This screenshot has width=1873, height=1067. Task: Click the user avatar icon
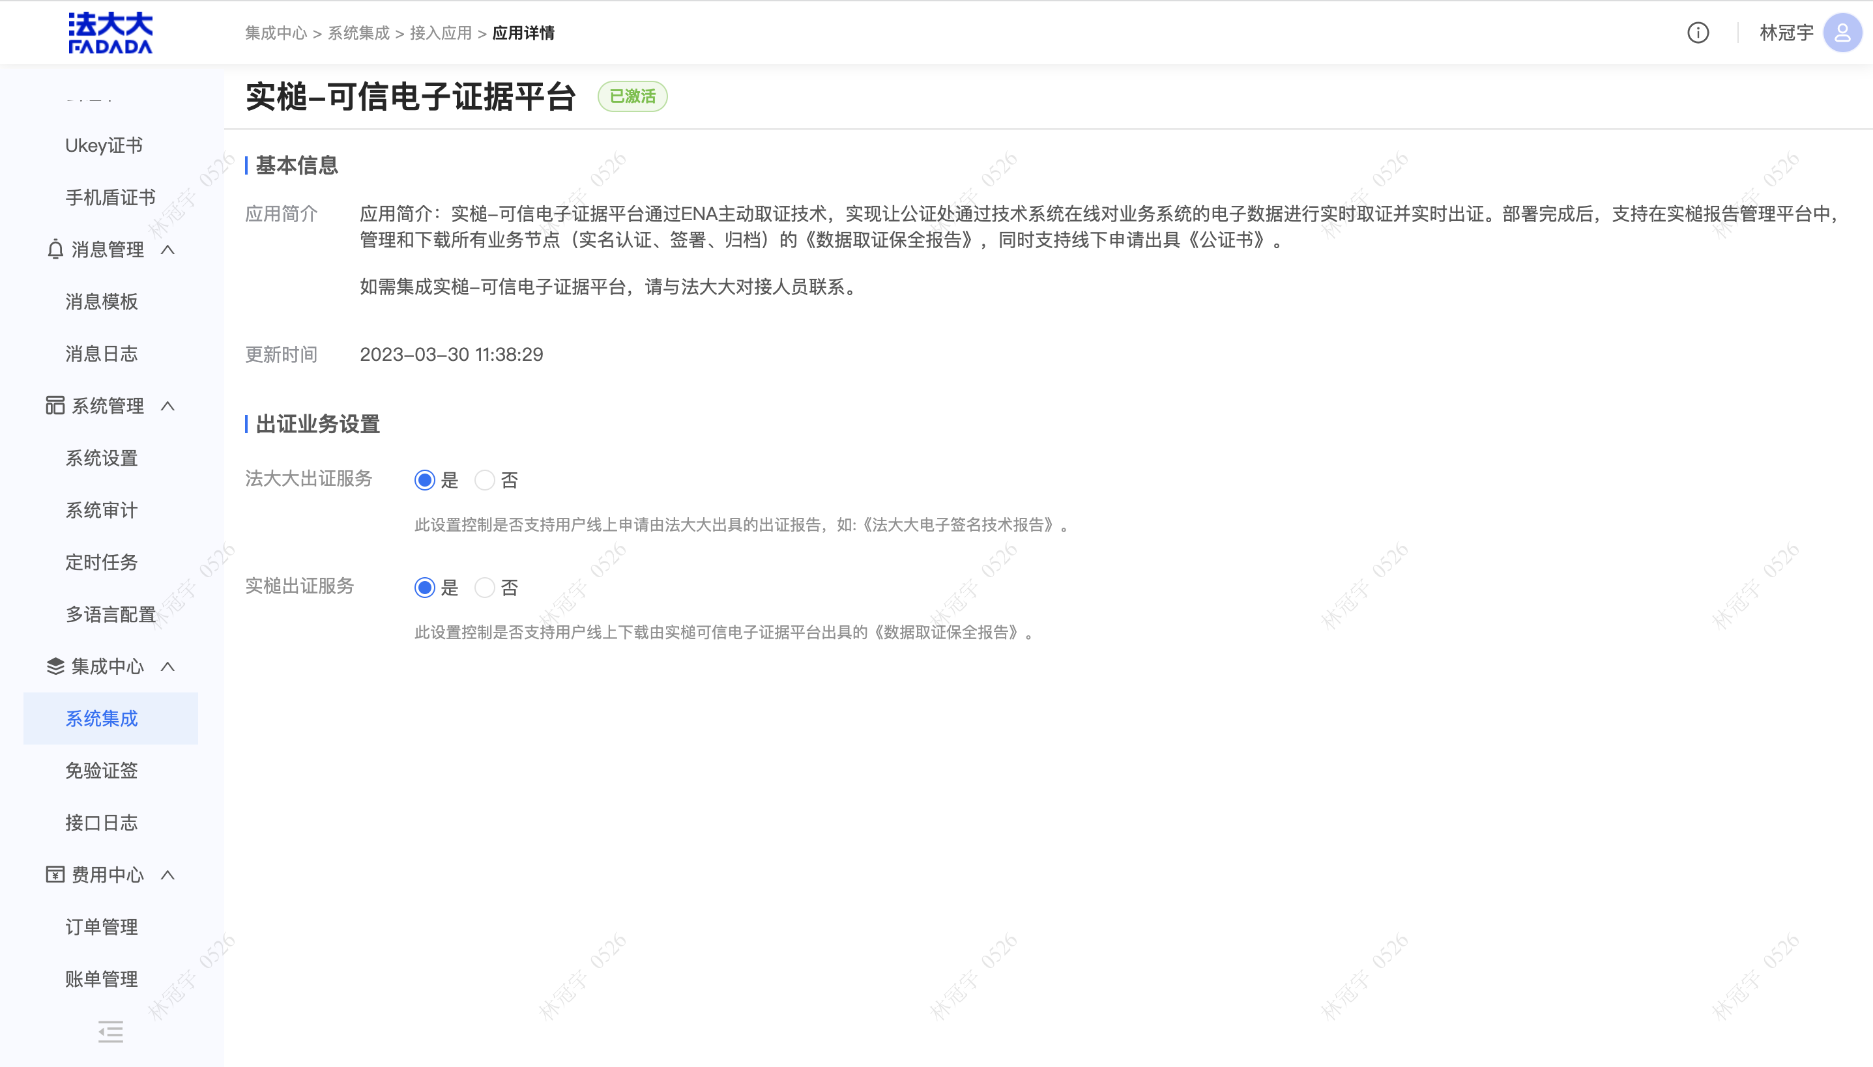point(1842,33)
